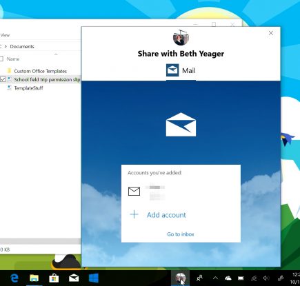The width and height of the screenshot is (300, 286).
Task: Open File Explorer from the taskbar
Action: (x=34, y=278)
